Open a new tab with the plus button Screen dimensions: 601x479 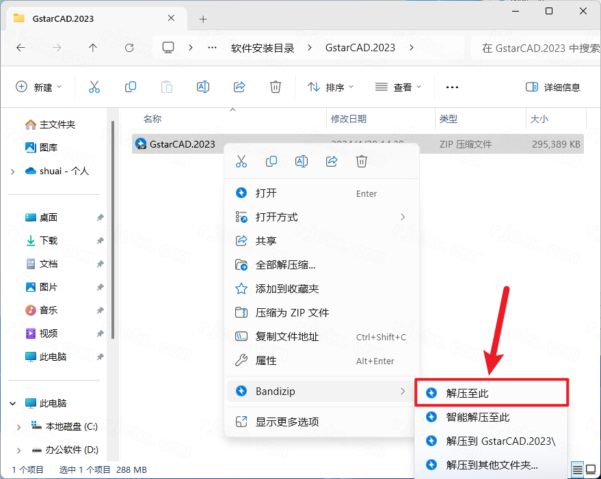click(203, 18)
